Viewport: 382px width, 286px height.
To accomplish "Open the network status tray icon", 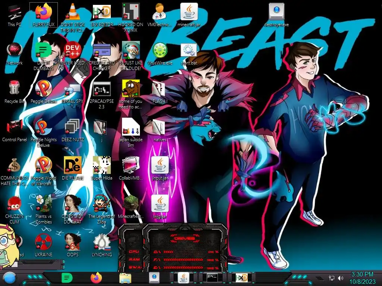I will click(332, 278).
